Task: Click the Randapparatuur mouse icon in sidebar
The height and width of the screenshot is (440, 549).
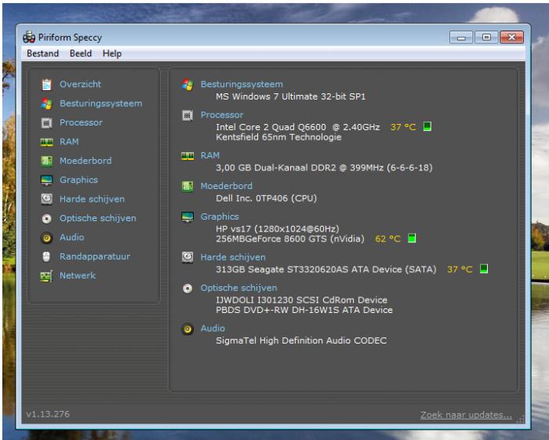Action: (46, 256)
